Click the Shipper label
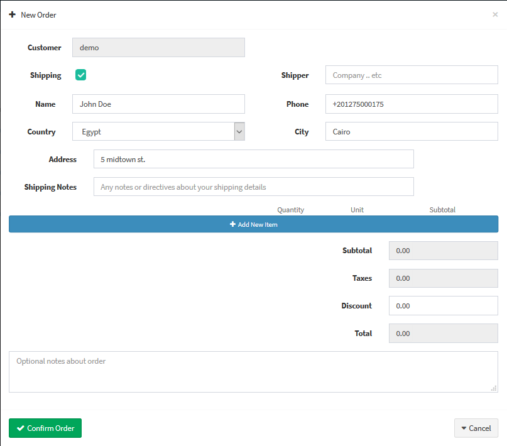The image size is (507, 446). coord(295,75)
